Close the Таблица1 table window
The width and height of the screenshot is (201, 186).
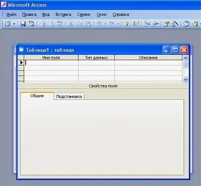click(x=184, y=50)
